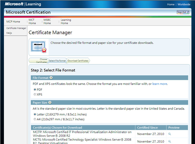The width and height of the screenshot is (195, 144).
Task: Click the File Format help question icon
Action: (x=51, y=78)
